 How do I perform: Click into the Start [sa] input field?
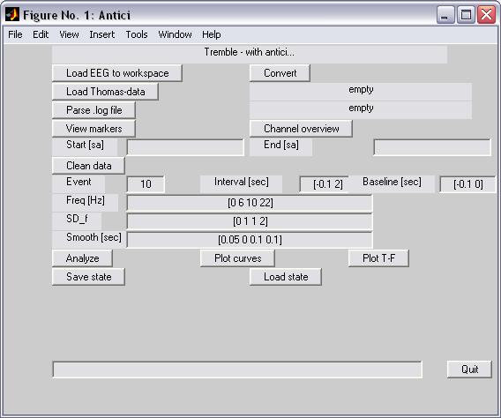(185, 147)
